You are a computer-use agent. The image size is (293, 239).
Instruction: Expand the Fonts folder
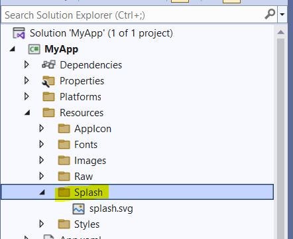[41, 144]
